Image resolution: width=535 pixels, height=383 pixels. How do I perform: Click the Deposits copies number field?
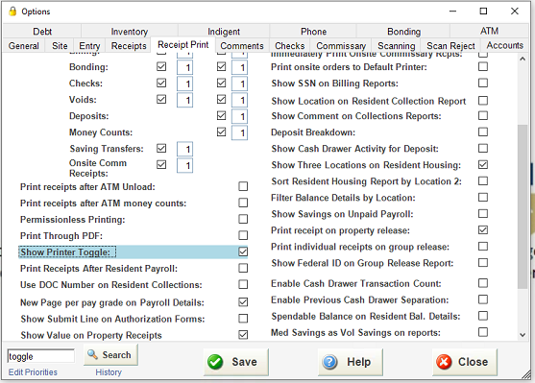(x=239, y=116)
